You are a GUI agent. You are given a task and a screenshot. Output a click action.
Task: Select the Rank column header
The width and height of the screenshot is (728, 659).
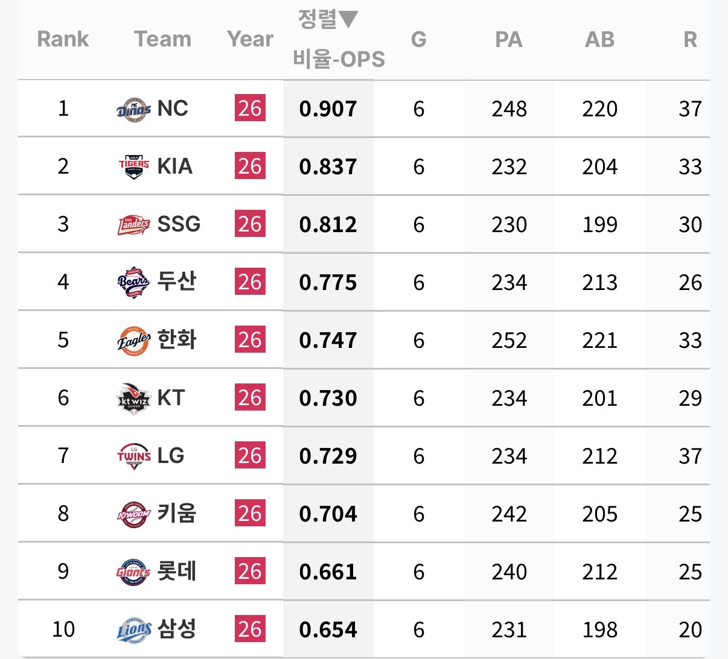click(x=63, y=39)
